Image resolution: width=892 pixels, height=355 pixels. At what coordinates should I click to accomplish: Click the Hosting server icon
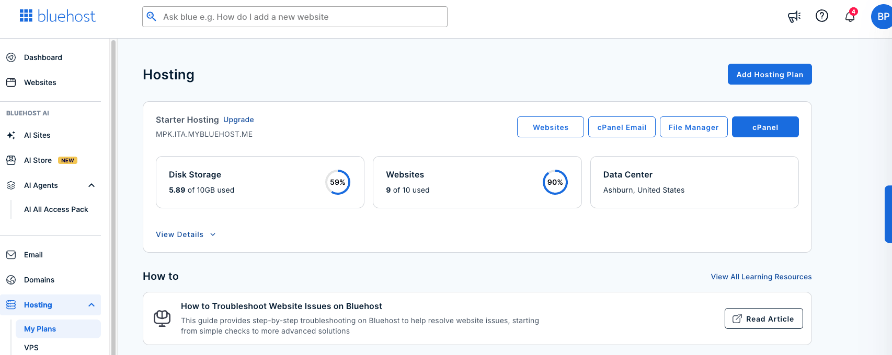11,305
